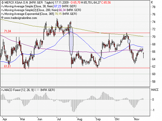Click the euro currency symbol on axis

(152, 2)
